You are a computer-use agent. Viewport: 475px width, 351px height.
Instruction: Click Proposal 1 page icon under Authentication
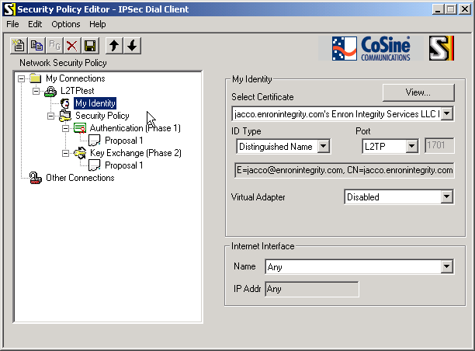point(95,141)
